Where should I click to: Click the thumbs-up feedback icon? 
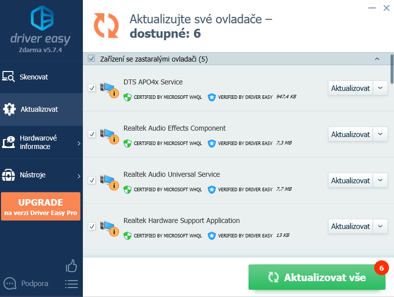coord(71,266)
